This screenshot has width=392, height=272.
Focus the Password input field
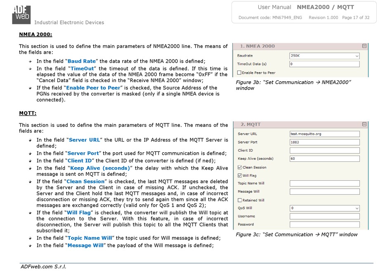tap(324, 225)
